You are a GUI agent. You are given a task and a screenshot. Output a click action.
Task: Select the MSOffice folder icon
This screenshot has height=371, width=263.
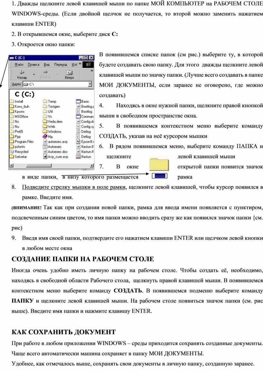click(x=12, y=116)
